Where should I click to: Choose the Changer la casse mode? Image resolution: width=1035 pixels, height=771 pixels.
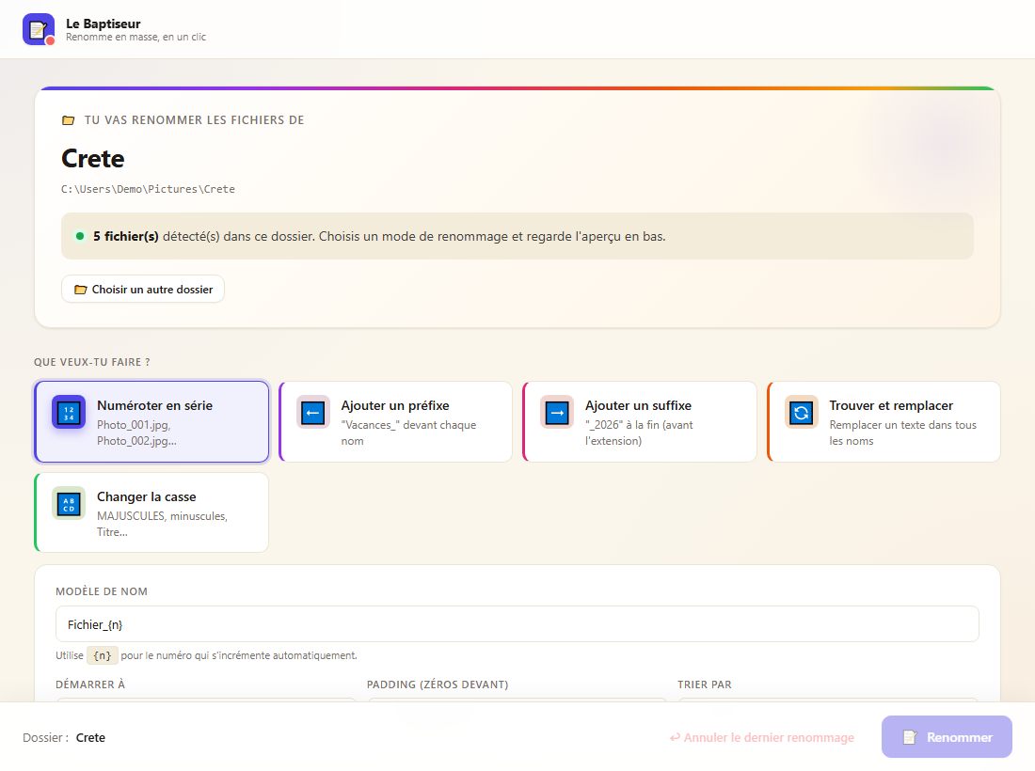pos(151,512)
